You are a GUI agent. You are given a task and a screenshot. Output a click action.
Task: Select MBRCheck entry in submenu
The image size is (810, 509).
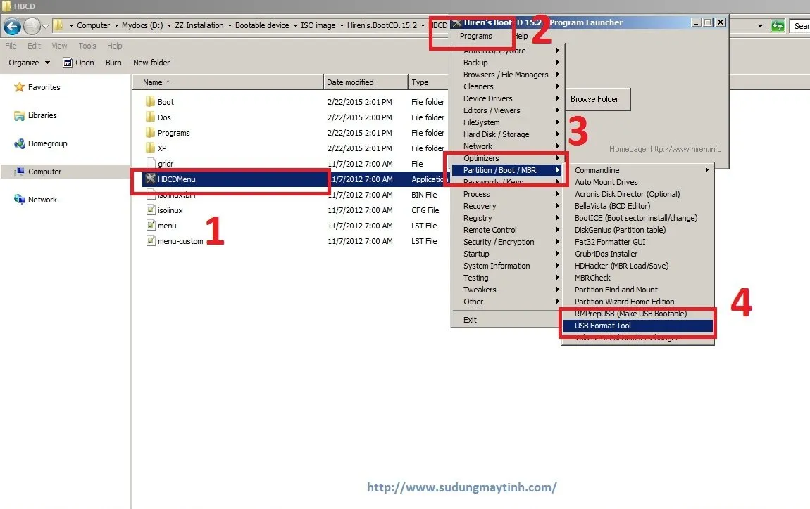(x=637, y=278)
